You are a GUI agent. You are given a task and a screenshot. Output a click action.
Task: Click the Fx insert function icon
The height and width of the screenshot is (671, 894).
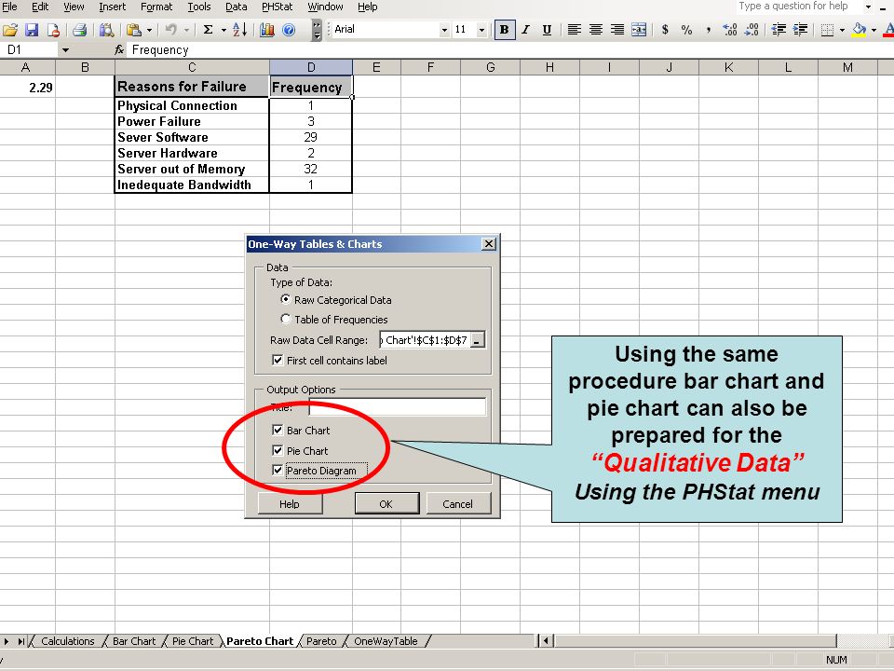coord(119,50)
